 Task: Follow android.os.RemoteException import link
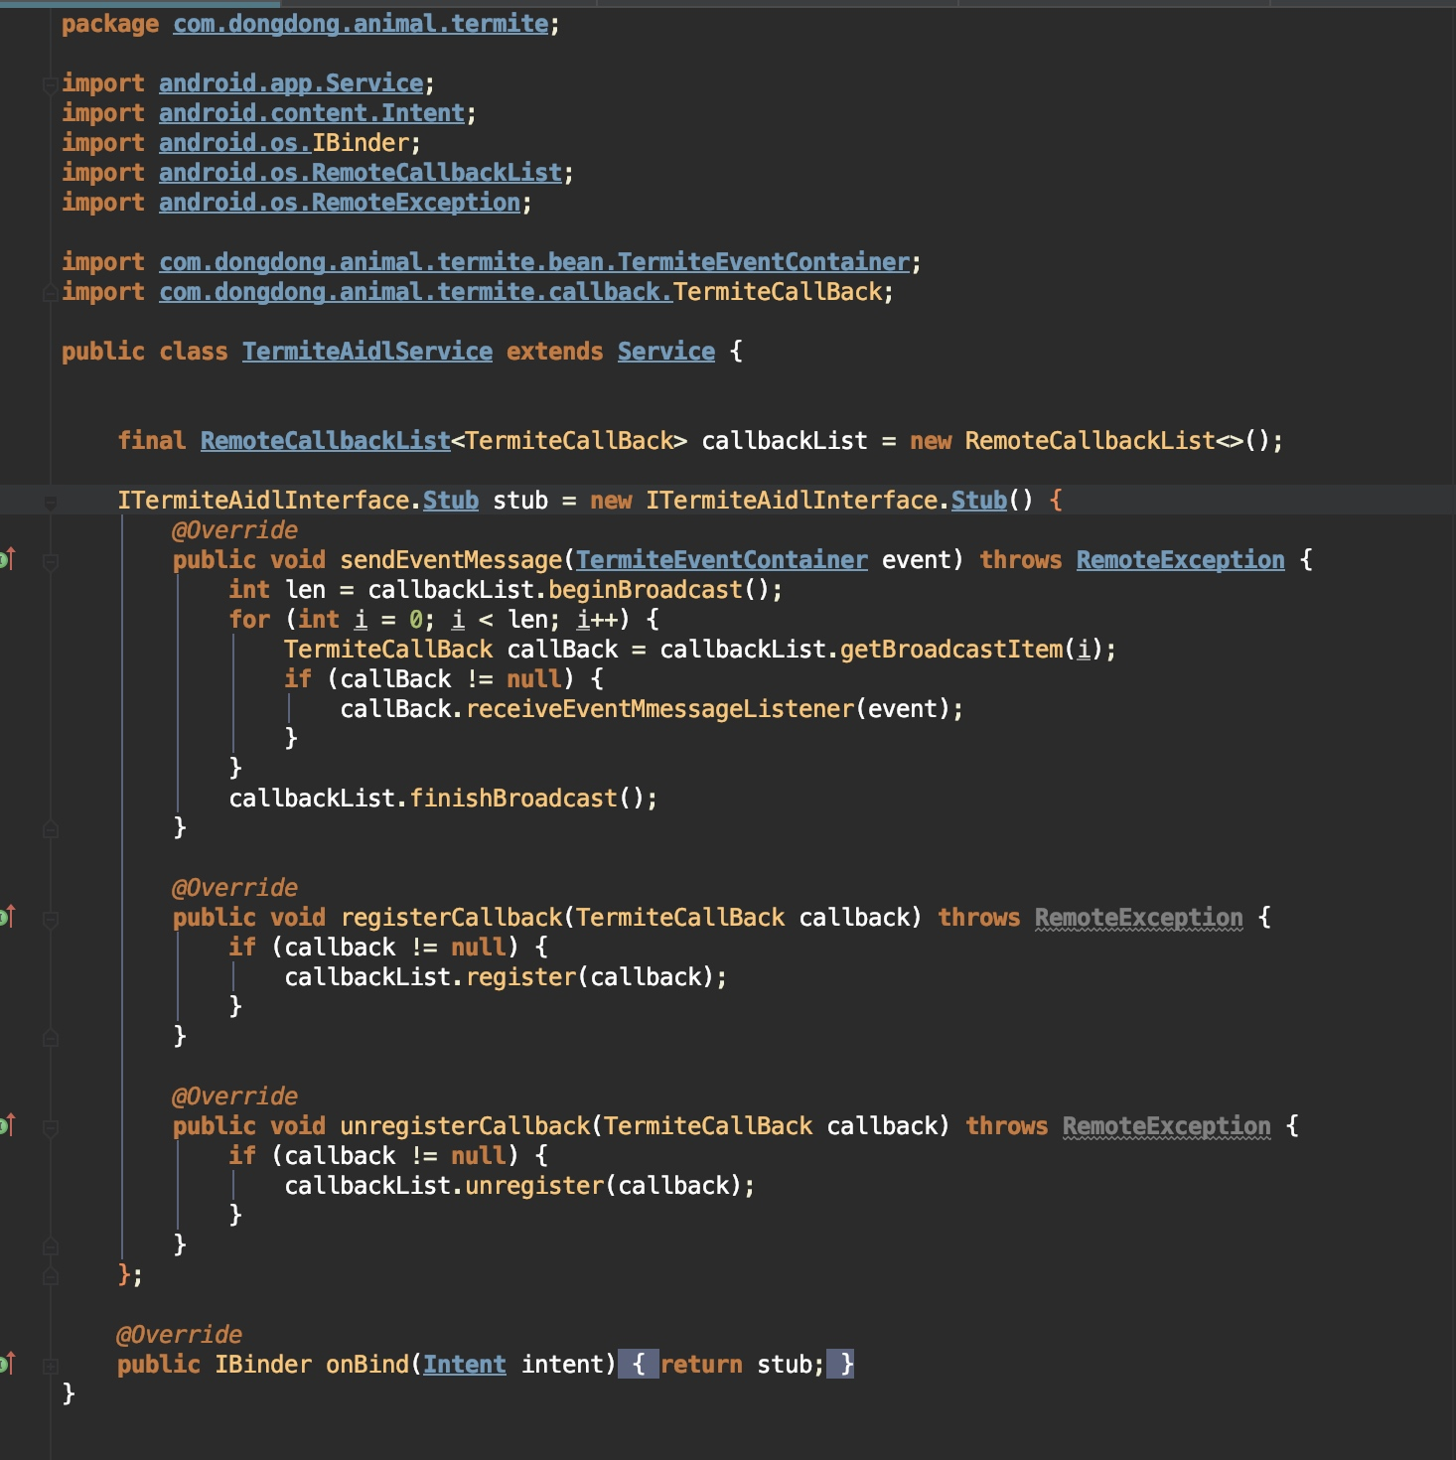click(340, 203)
